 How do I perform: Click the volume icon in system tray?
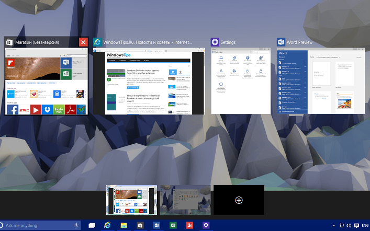[x=349, y=225]
